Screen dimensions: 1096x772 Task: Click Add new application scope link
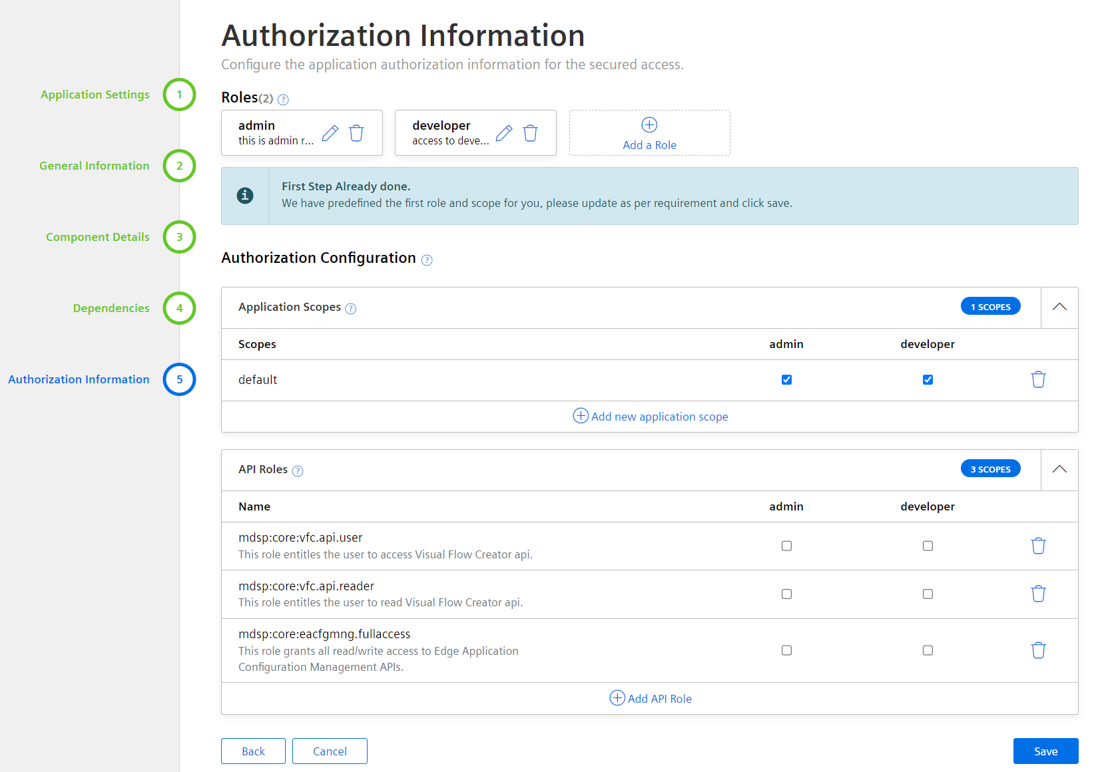[659, 417]
